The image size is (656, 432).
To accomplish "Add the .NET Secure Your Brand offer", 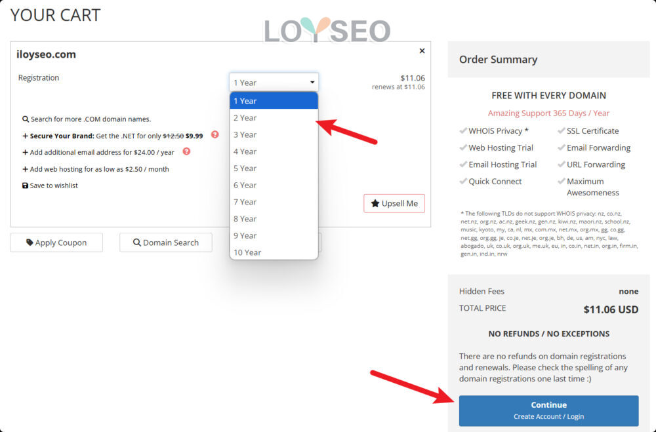I will click(113, 136).
